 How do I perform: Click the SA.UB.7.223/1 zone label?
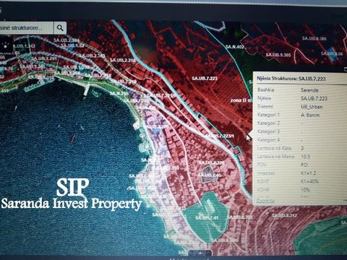click(220, 136)
